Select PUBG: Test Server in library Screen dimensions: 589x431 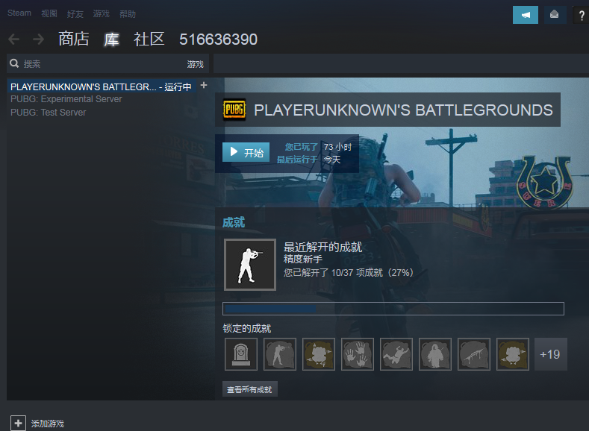point(48,113)
